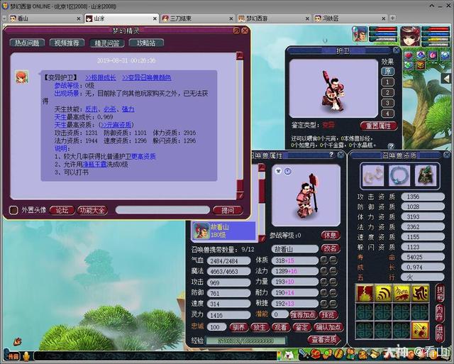
Task: Click the orange pattern buff icon
Action: tap(421, 65)
